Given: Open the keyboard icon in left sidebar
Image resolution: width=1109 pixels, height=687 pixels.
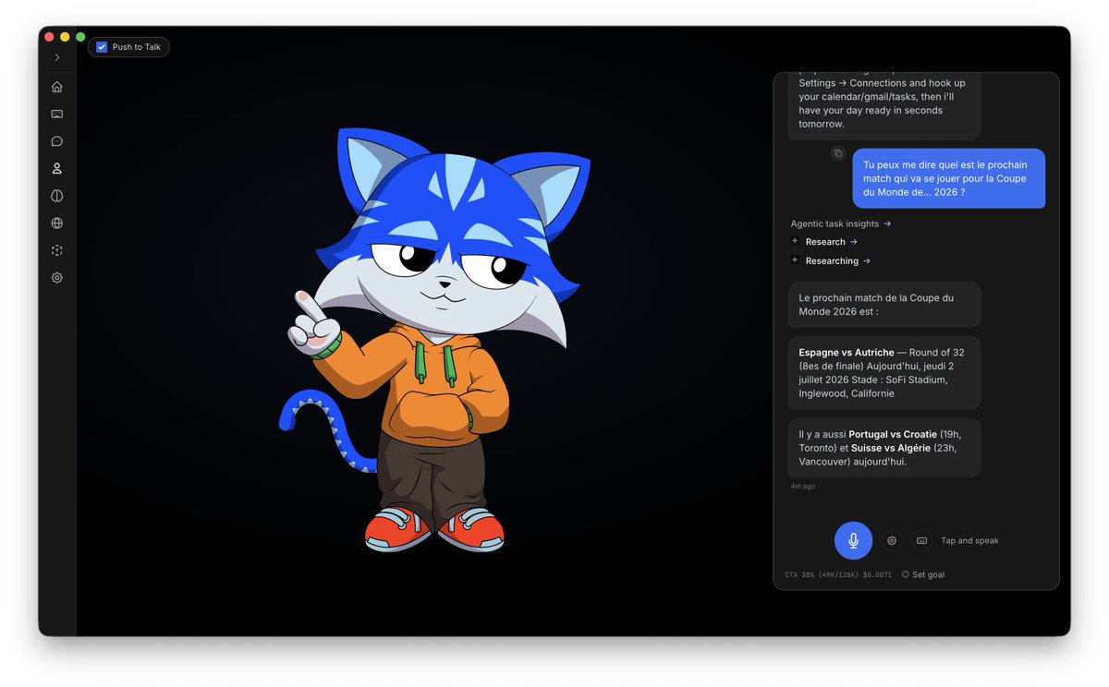Looking at the screenshot, I should click(x=57, y=114).
